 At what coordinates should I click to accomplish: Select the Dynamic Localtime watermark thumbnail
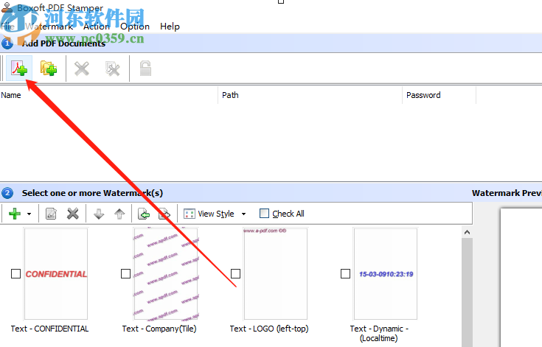pos(386,274)
